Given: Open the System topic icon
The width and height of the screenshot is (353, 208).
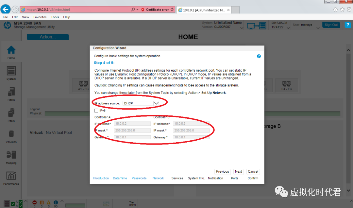Looking at the screenshot, I should tap(11, 71).
